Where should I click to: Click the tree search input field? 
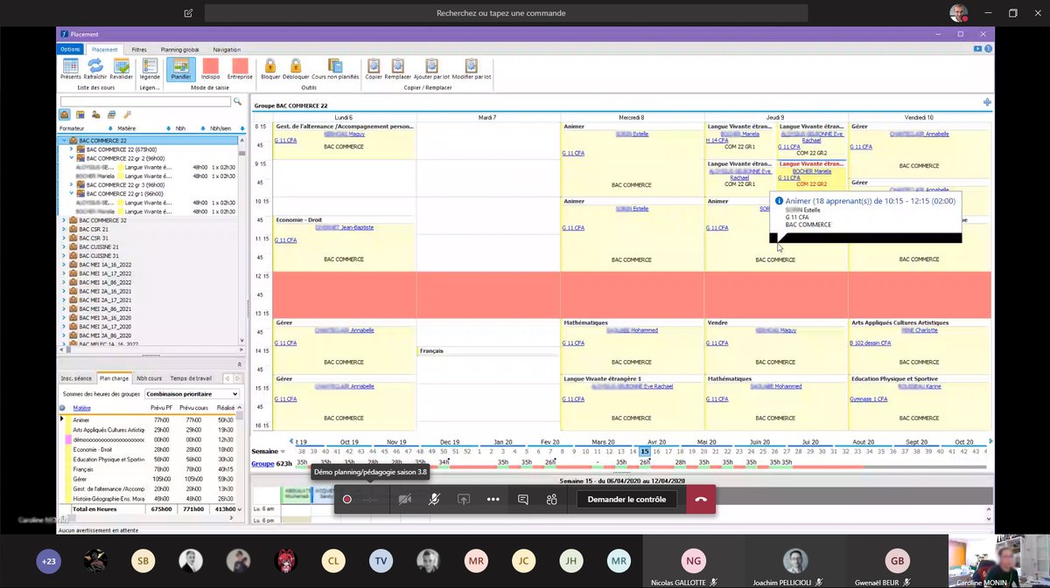click(x=144, y=101)
